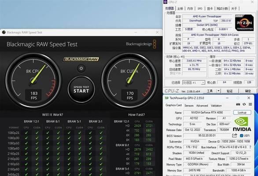The image size is (258, 176).
Task: Toggle the UEFI checkbox in GPU-Z
Action: coord(242,136)
